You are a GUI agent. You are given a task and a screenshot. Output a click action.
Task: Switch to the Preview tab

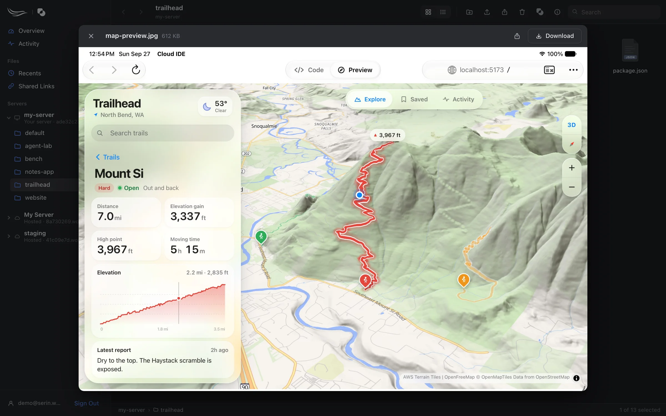[x=355, y=70]
